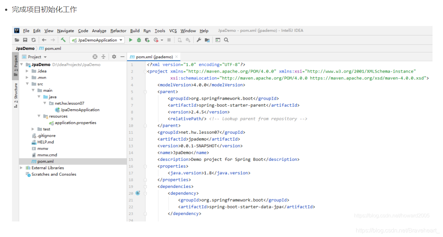Image resolution: width=443 pixels, height=237 pixels.
Task: Toggle the Structure tool window tab
Action: pyautogui.click(x=16, y=95)
